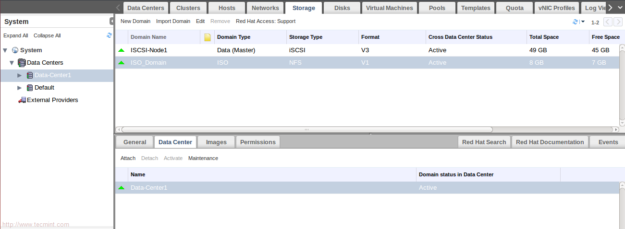The width and height of the screenshot is (625, 229).
Task: Expand the Default data center node
Action: (x=20, y=88)
